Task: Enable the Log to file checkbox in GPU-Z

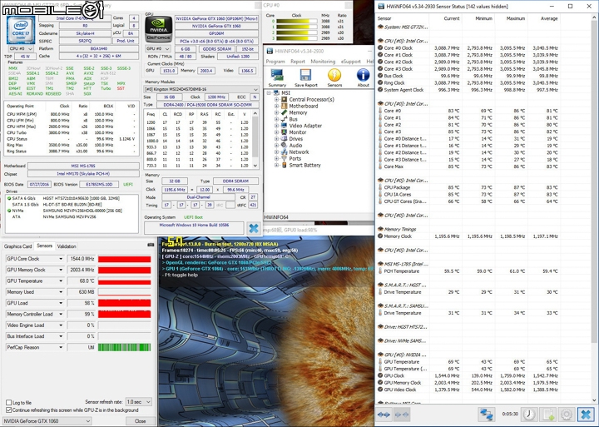Action: [x=9, y=402]
